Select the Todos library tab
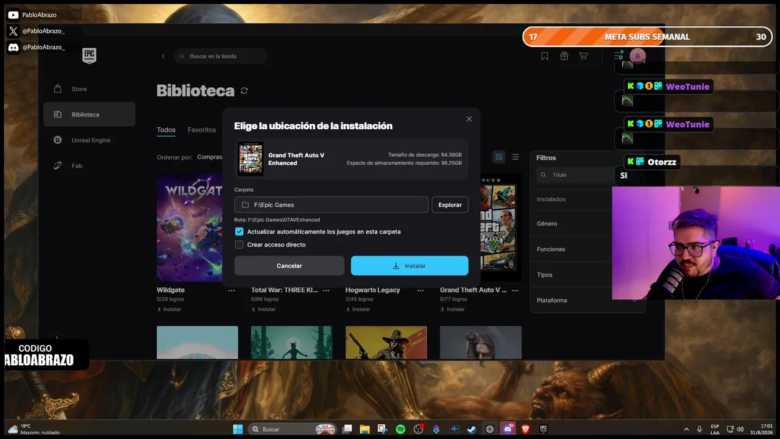780x439 pixels. pos(166,130)
